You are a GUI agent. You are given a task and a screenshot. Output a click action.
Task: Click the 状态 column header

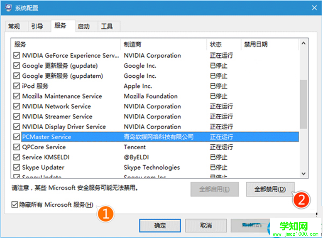coord(223,44)
